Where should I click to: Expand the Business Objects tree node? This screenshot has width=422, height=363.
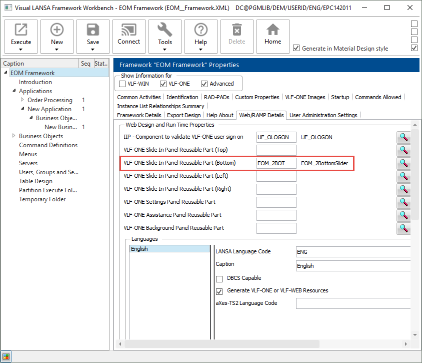tap(13, 136)
